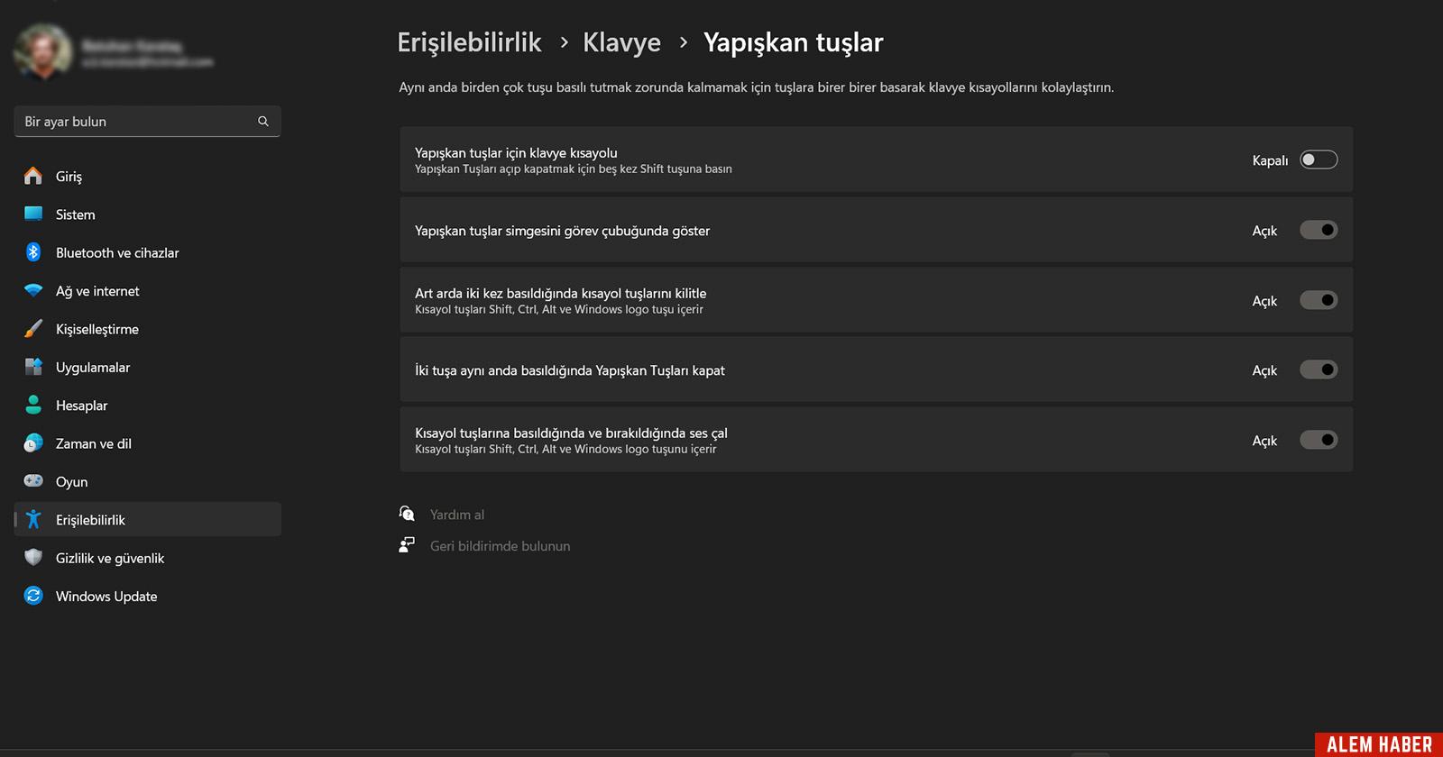Turn off simgesini görev çubuğunda göster toggle
This screenshot has height=757, width=1443.
pos(1319,230)
